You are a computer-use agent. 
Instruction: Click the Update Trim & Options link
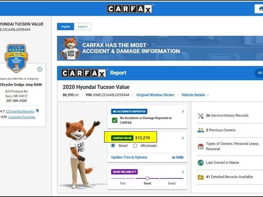pyautogui.click(x=129, y=157)
